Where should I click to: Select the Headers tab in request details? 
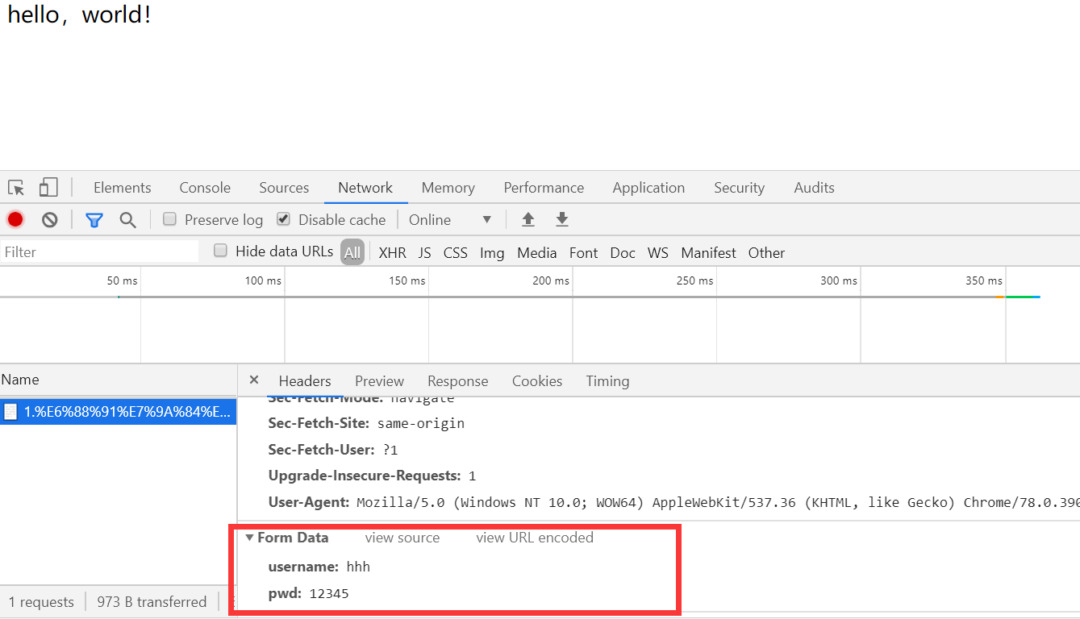coord(305,381)
